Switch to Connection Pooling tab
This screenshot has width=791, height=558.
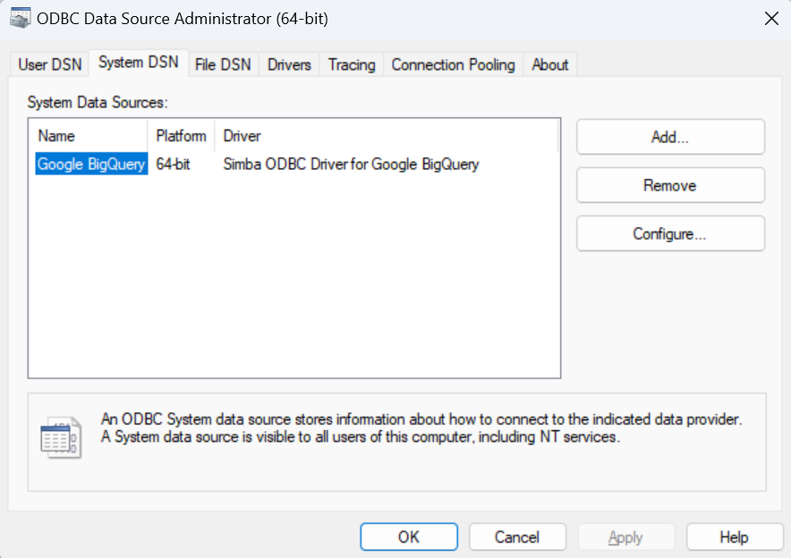pyautogui.click(x=453, y=64)
